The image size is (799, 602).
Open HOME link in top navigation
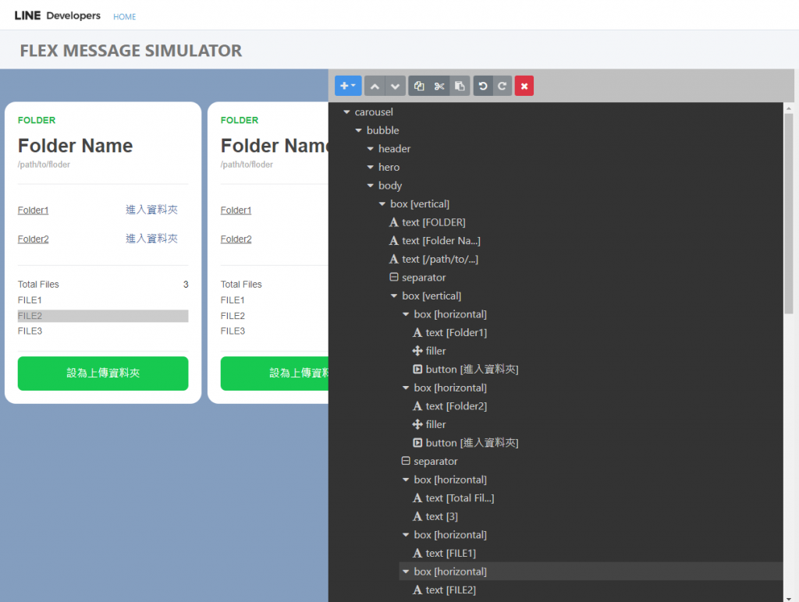124,17
